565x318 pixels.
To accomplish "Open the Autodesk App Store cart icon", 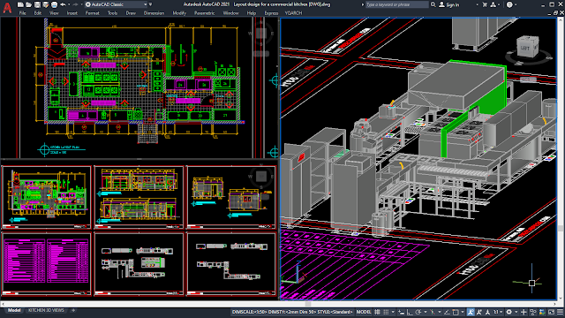I will pos(485,4).
